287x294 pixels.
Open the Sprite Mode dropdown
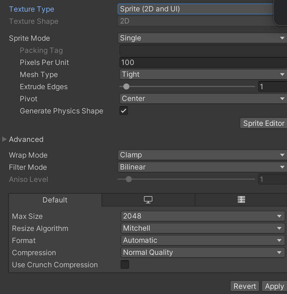(202, 38)
